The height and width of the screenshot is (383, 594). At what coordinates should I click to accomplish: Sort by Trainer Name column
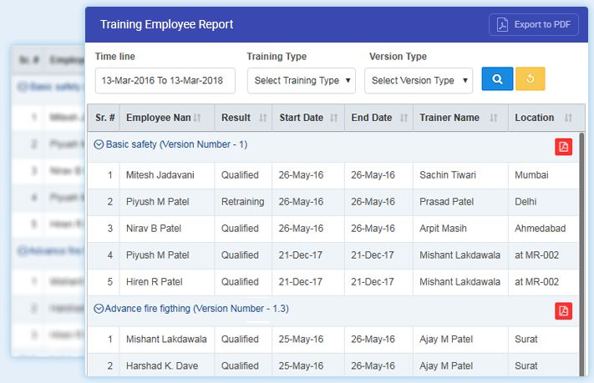pyautogui.click(x=493, y=118)
